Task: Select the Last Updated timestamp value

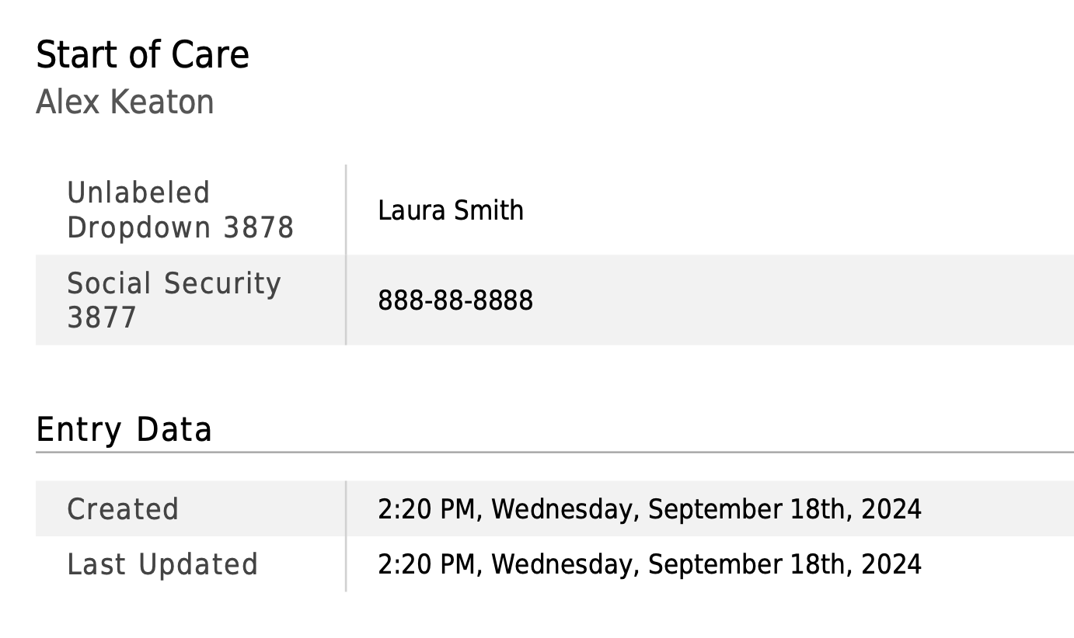Action: click(x=650, y=564)
